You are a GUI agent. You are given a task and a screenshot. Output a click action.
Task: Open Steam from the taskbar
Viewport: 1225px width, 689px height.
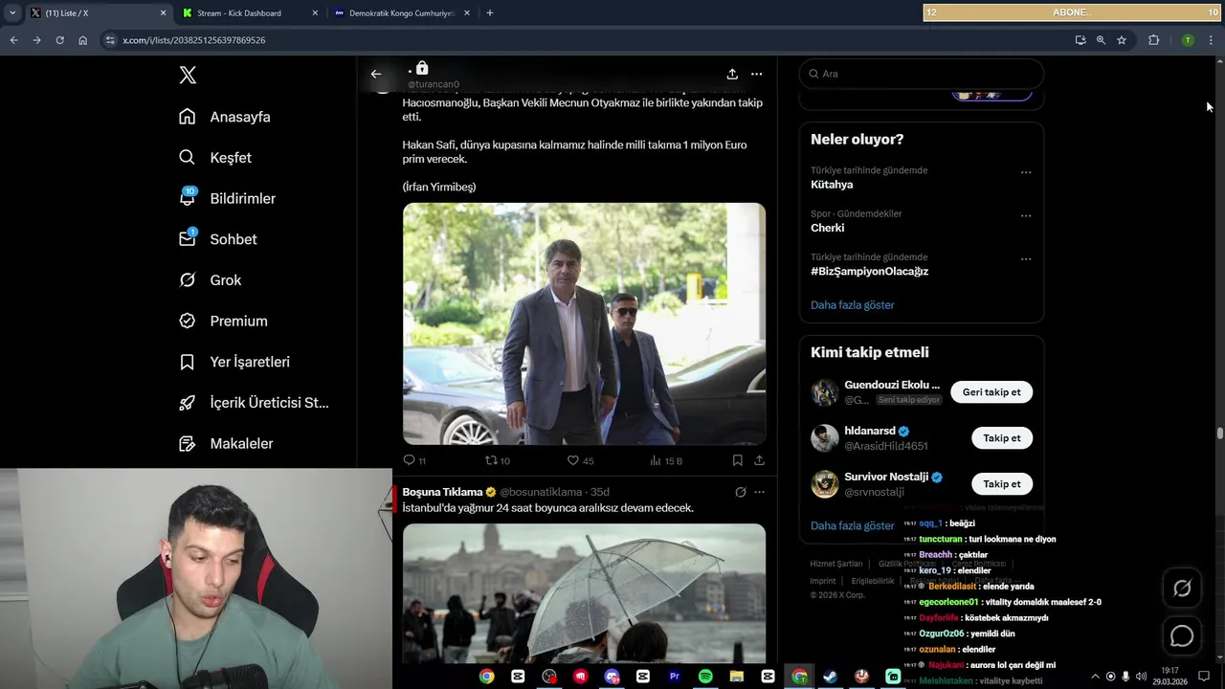click(x=830, y=677)
